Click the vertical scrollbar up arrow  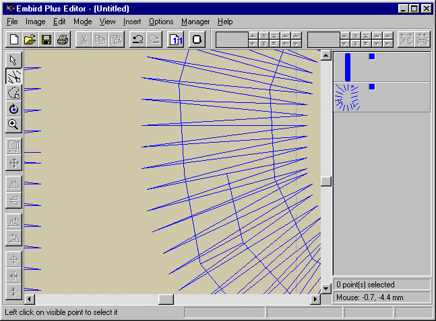pos(326,55)
